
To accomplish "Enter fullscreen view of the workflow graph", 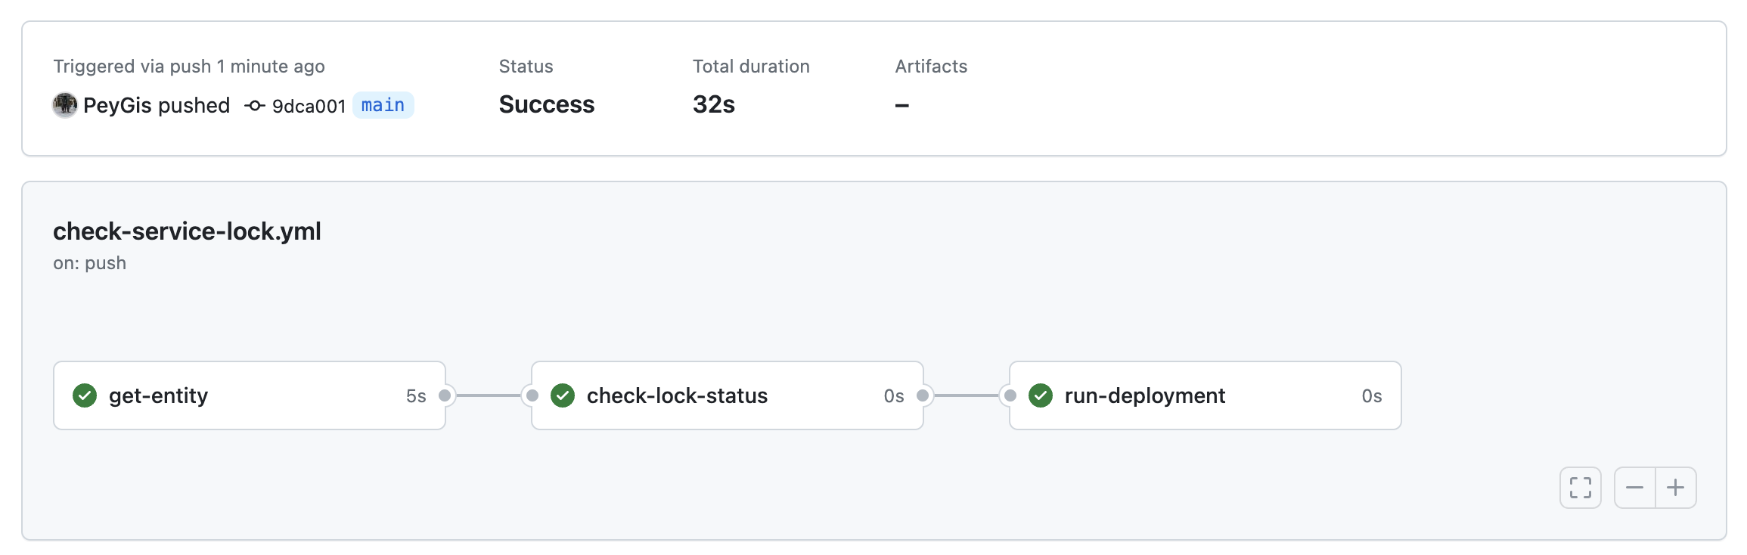I will (1580, 488).
